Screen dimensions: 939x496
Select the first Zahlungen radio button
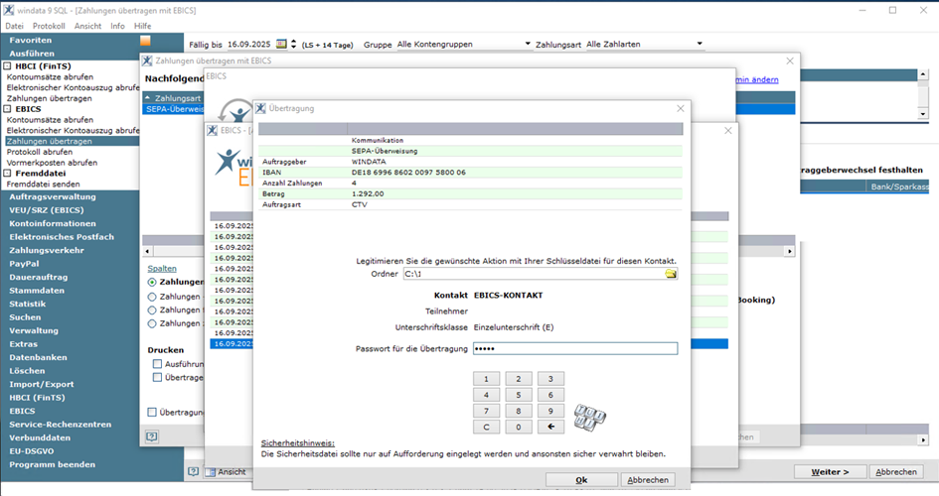152,282
